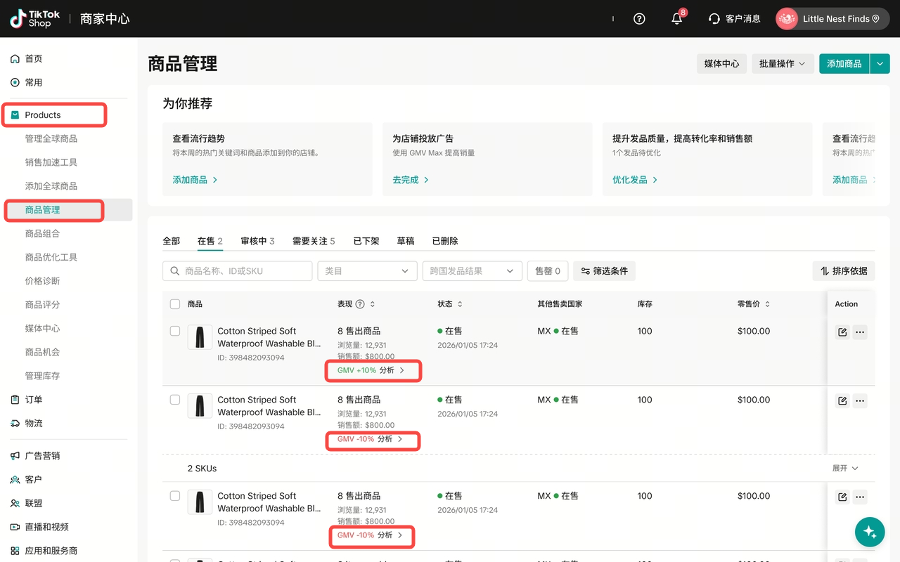Expand the 2 SKUs row with 展开
This screenshot has width=900, height=562.
pyautogui.click(x=845, y=469)
